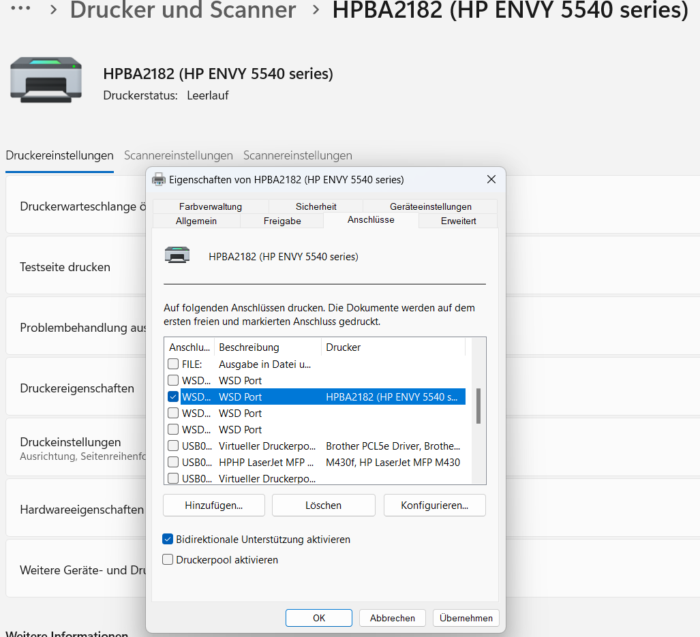The height and width of the screenshot is (637, 700).
Task: Close the Eigenschaften dialog
Action: (x=491, y=179)
